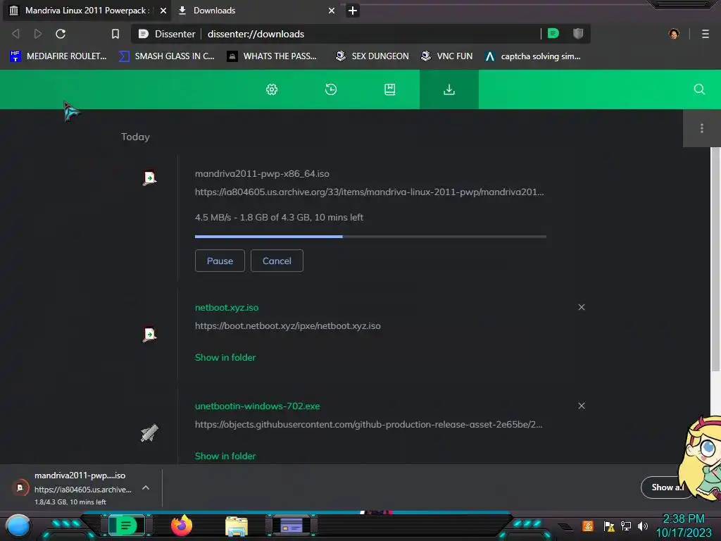Open the user profile avatar

(674, 34)
